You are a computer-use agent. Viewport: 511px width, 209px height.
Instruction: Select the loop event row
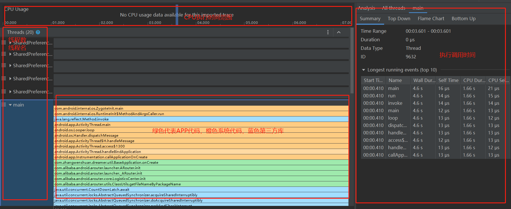click(436, 118)
